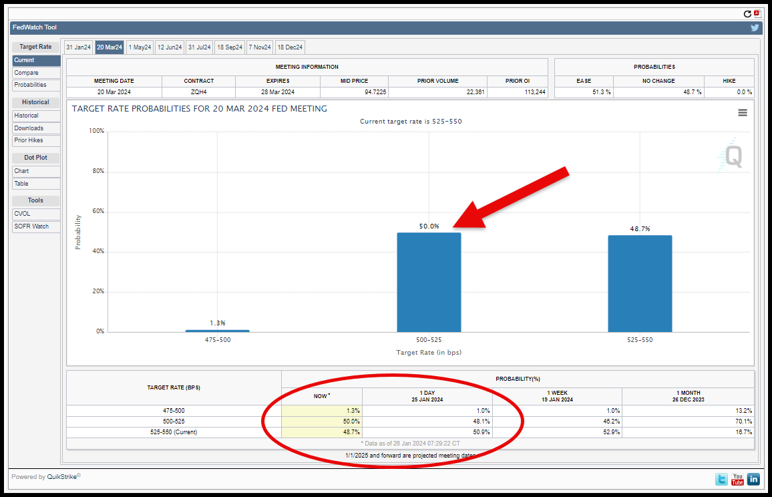Viewport: 772px width, 497px height.
Task: Click the Current target rate is 525-550 subtitle
Action: pos(411,122)
